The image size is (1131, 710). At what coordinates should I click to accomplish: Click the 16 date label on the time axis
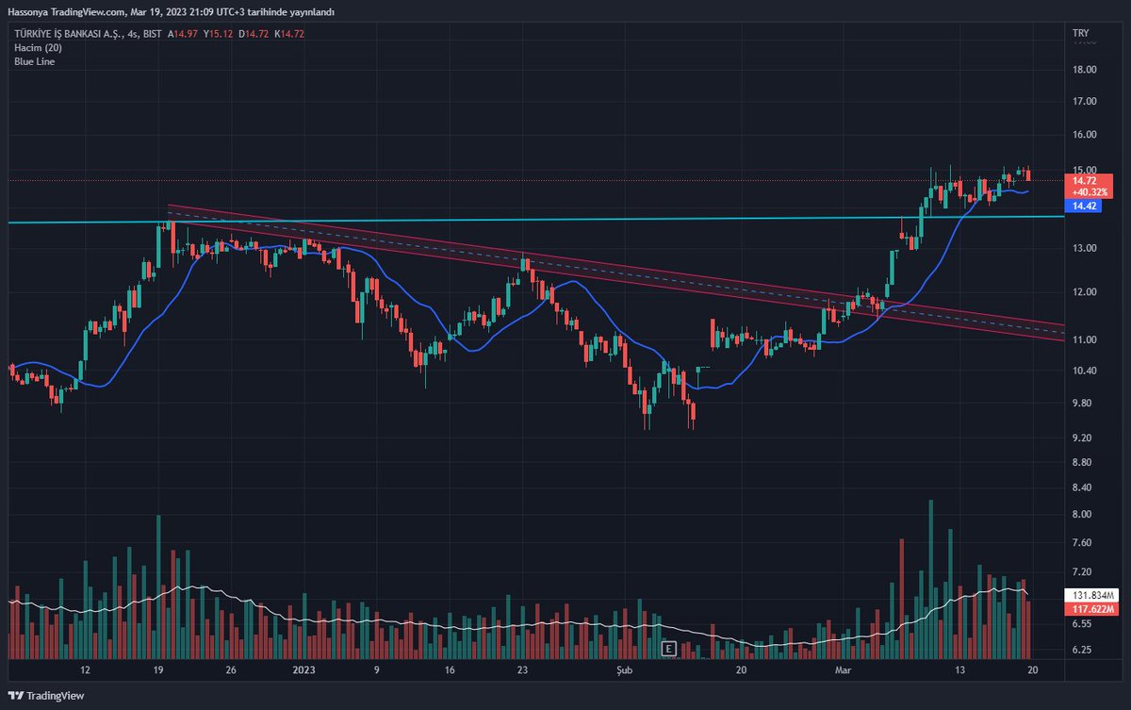pos(450,670)
